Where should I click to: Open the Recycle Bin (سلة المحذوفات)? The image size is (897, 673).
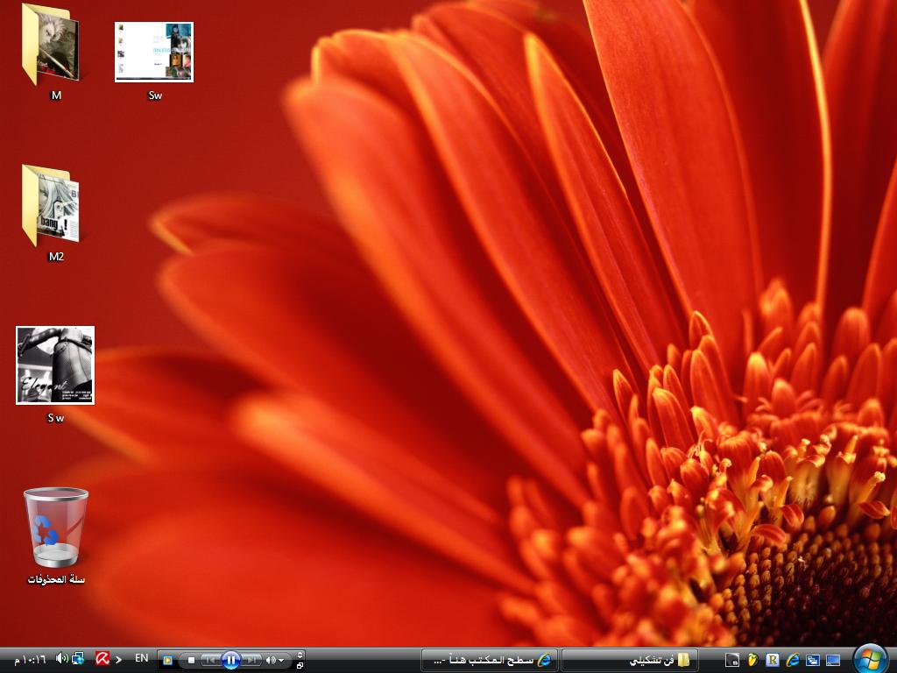point(55,536)
